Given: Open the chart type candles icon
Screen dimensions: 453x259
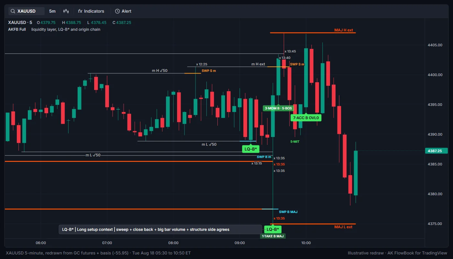Looking at the screenshot, I should [x=66, y=11].
